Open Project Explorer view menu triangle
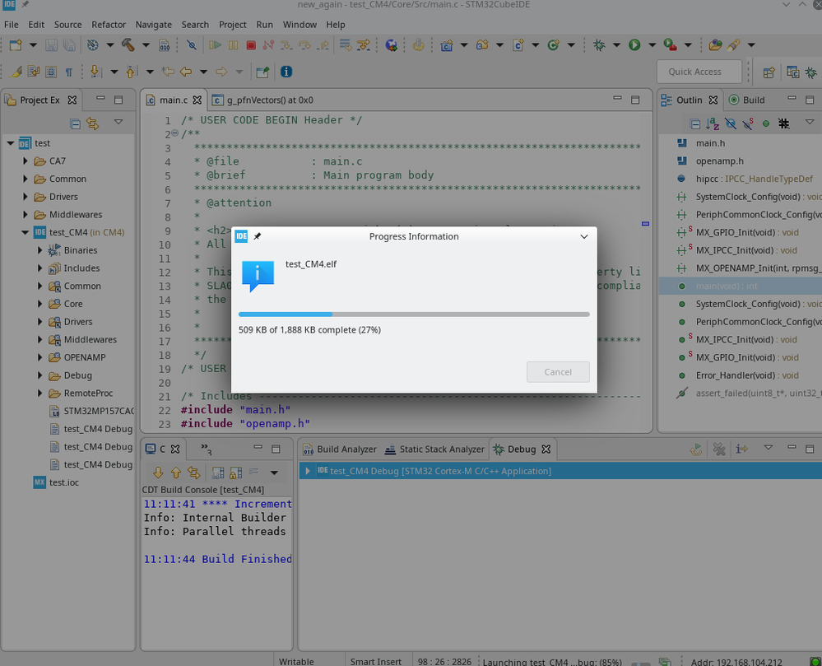This screenshot has height=666, width=822. [118, 122]
